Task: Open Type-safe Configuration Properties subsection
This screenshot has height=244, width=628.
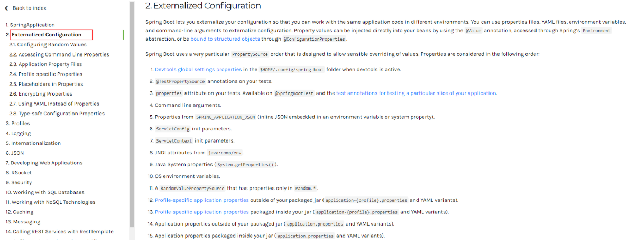Action: coord(57,114)
